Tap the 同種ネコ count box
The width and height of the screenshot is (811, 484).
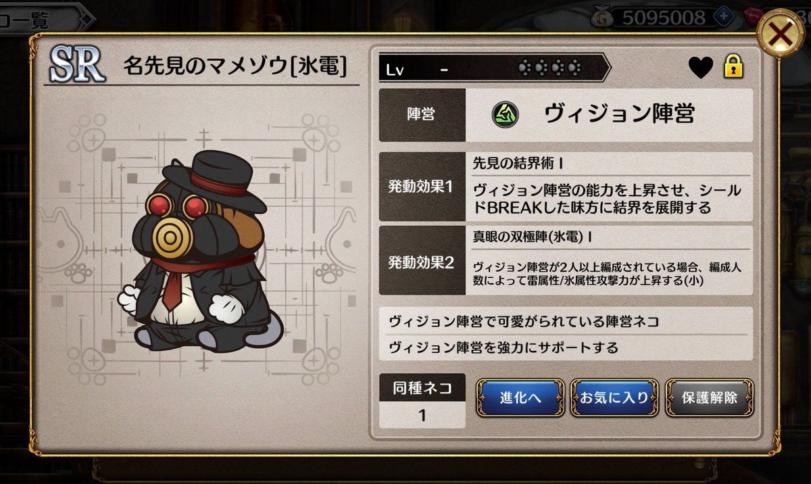[422, 401]
